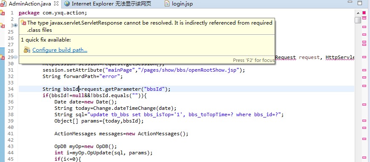
Task: Click the Object[] params line
Action: pyautogui.click(x=99, y=121)
